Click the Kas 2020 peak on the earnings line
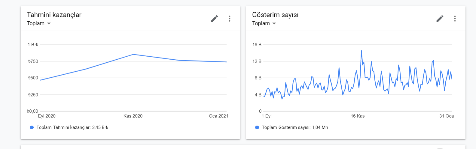This screenshot has width=476, height=149. pos(133,54)
